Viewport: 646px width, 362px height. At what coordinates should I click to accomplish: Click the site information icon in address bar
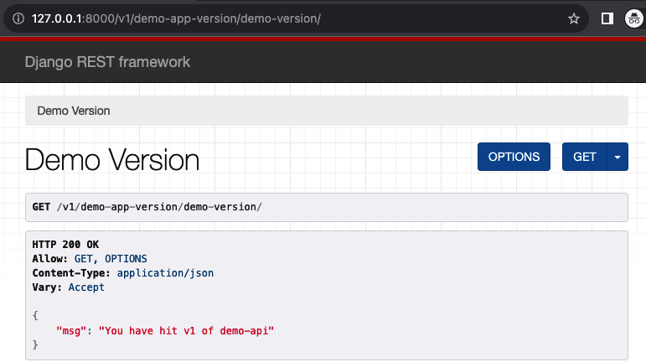tap(18, 18)
